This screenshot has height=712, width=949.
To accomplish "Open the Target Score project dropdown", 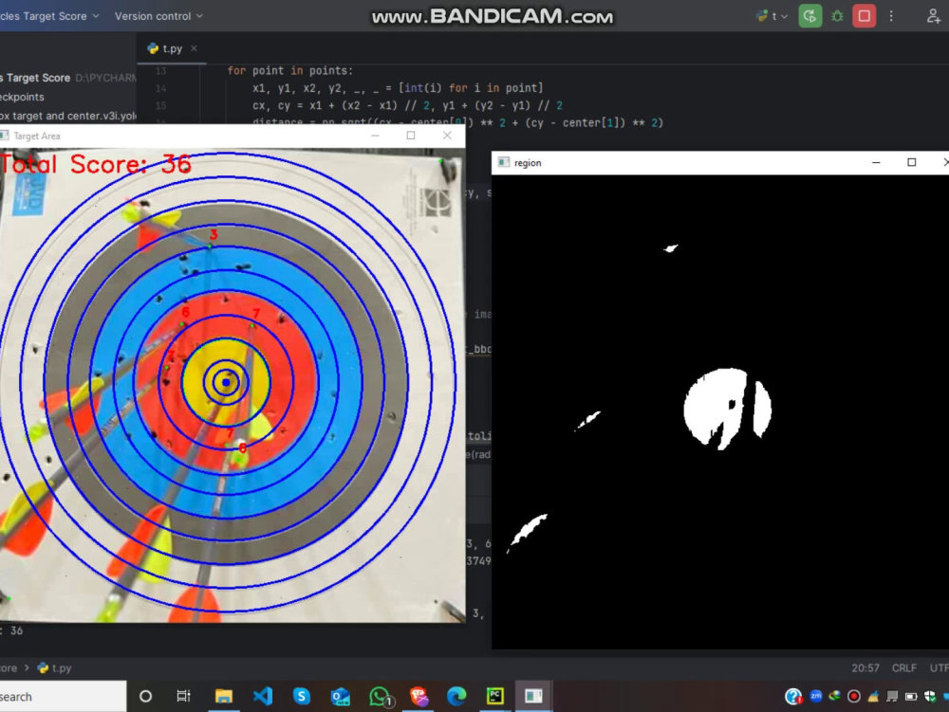I will coord(49,16).
